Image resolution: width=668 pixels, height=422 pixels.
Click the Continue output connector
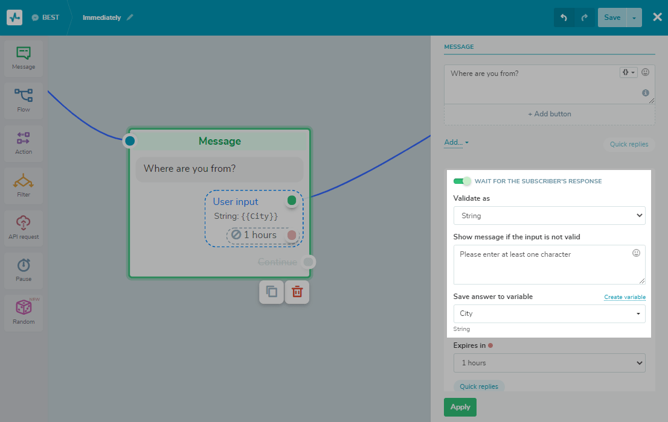click(309, 262)
